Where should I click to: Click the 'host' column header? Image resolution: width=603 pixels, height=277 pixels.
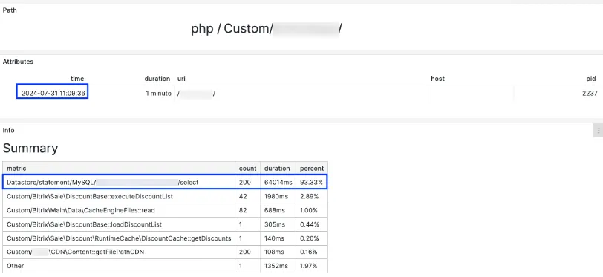437,79
